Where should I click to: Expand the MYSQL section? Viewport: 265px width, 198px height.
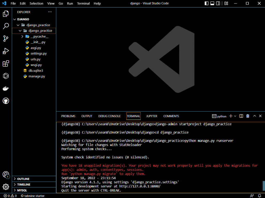34,190
